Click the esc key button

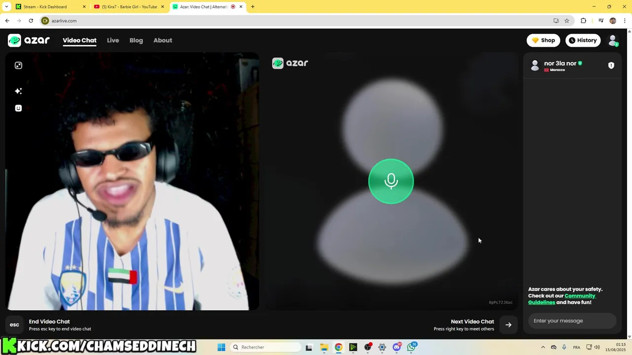coord(14,324)
